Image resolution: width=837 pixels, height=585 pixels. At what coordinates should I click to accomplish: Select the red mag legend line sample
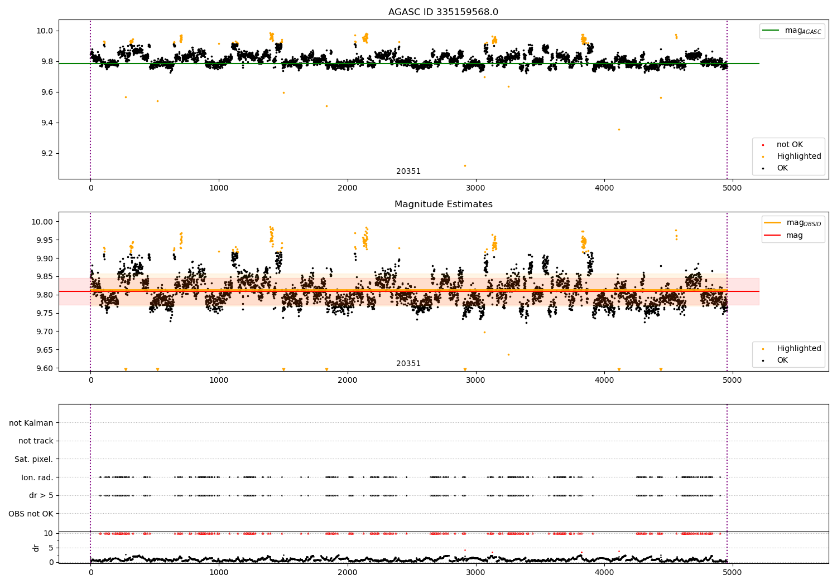[773, 235]
